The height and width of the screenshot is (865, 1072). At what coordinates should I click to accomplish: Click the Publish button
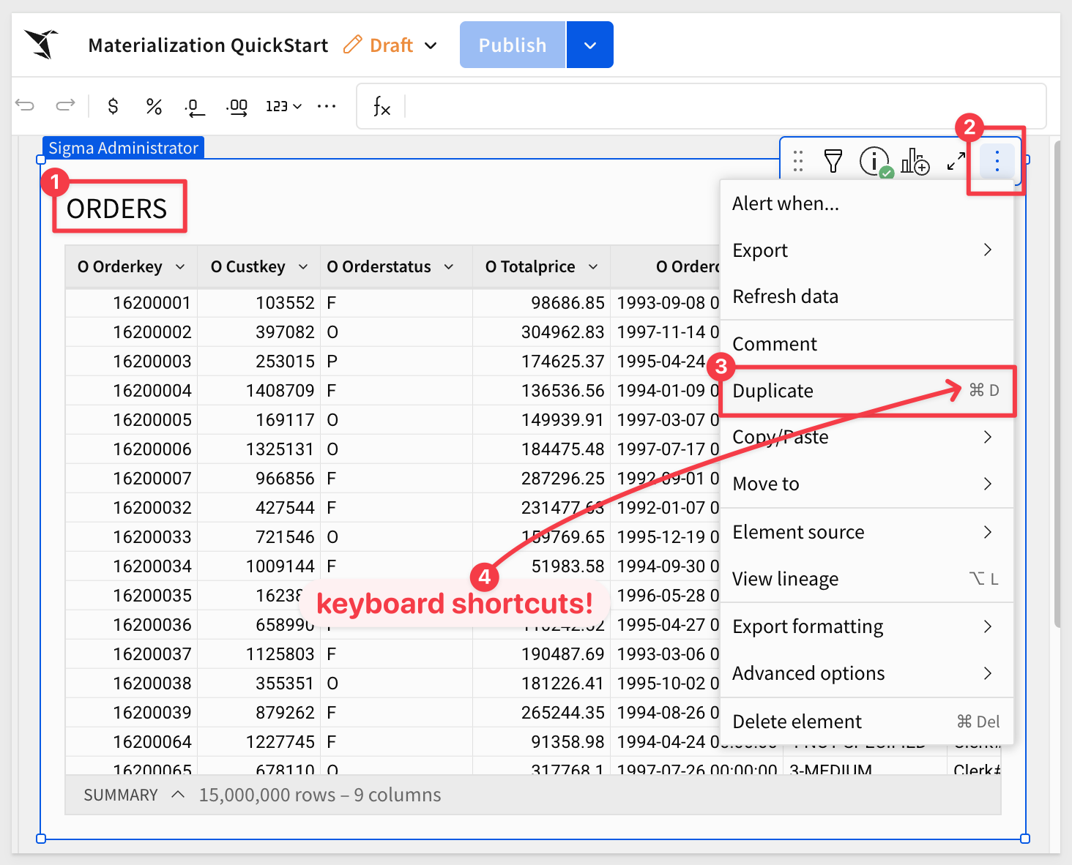(x=513, y=45)
